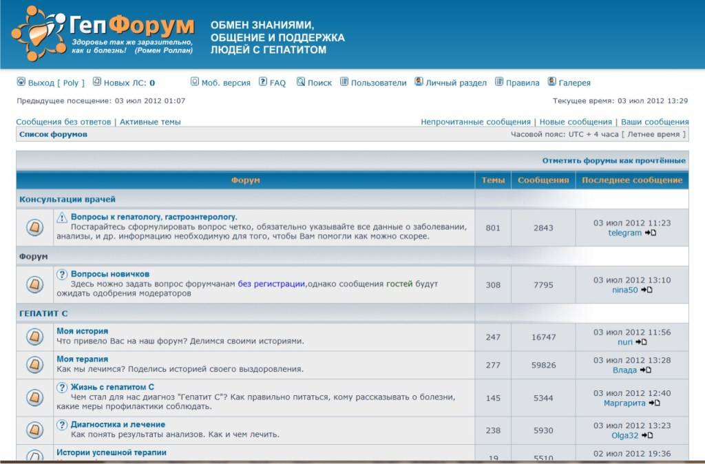Click forum status icon for Вопросы к гепатологу row
Viewport: 705px width, 464px height.
click(34, 227)
